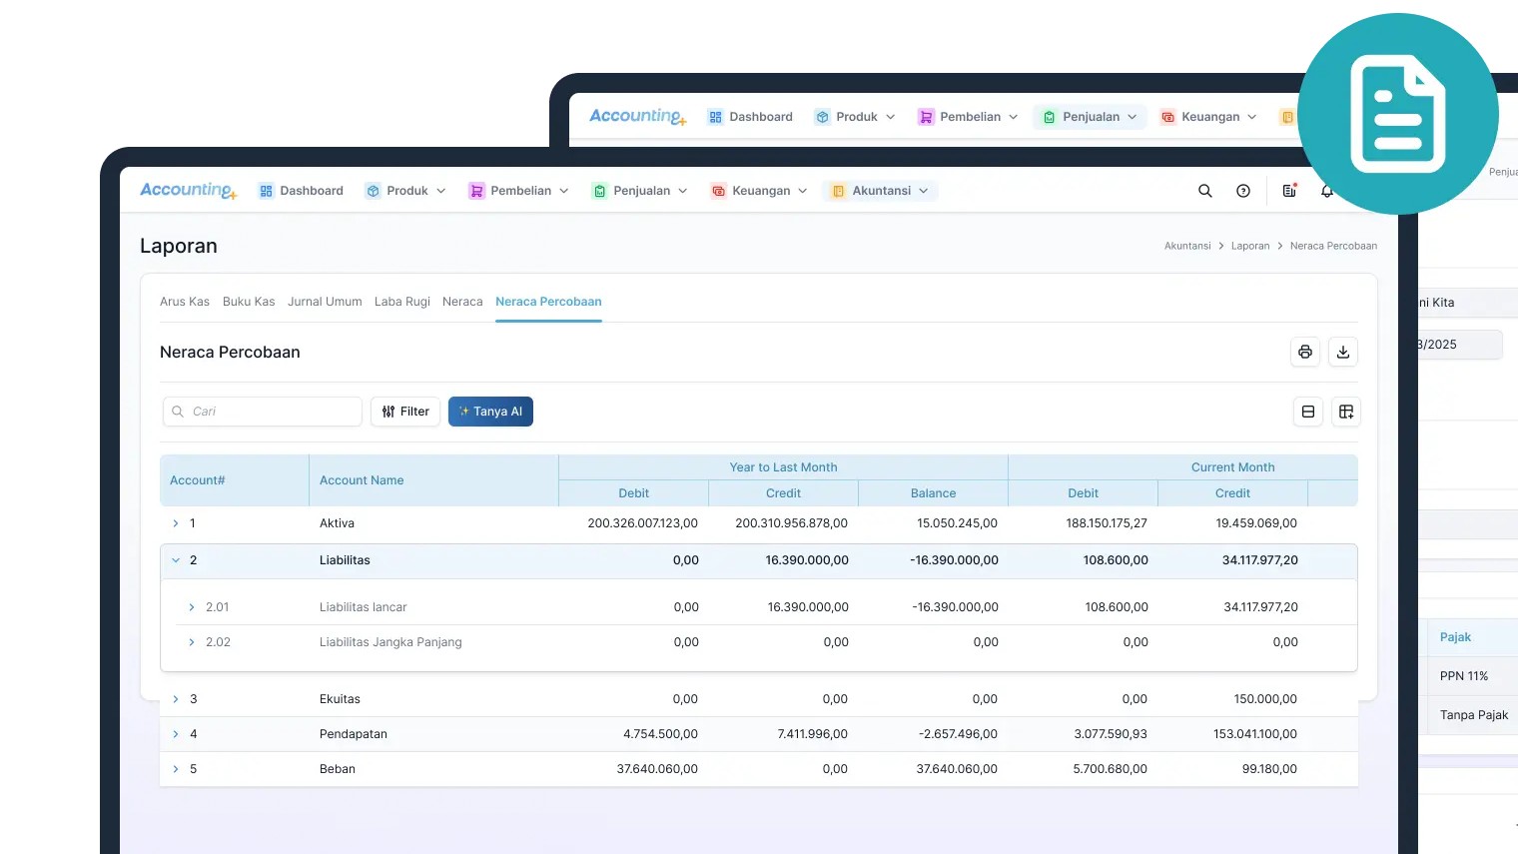Open the Akuntansi dropdown menu
The height and width of the screenshot is (854, 1518).
coord(880,191)
